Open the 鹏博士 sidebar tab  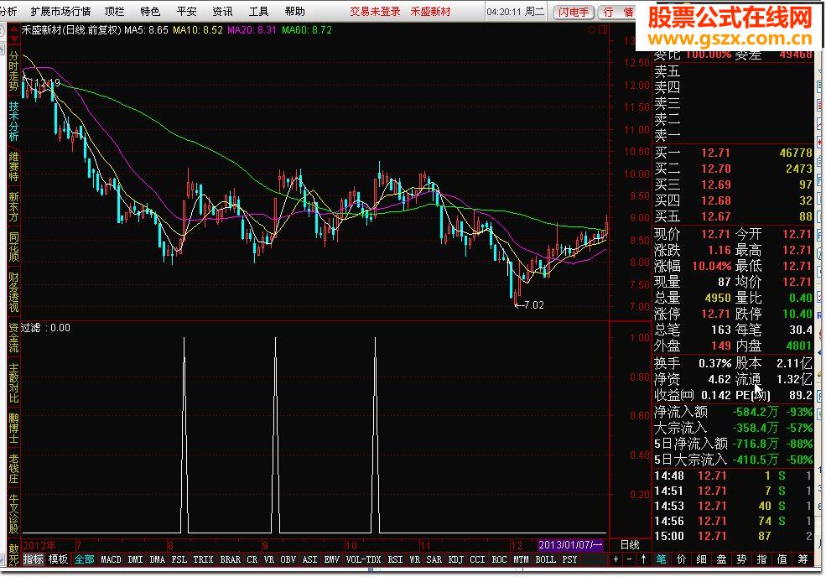click(x=13, y=429)
